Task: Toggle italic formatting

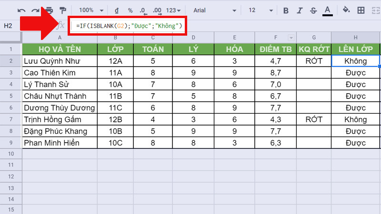Action: pos(299,10)
